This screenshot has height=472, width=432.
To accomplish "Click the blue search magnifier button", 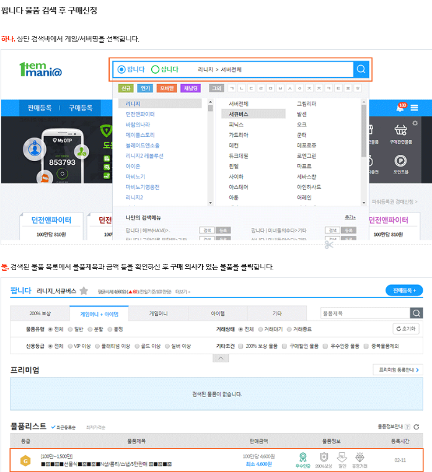I will click(x=361, y=69).
